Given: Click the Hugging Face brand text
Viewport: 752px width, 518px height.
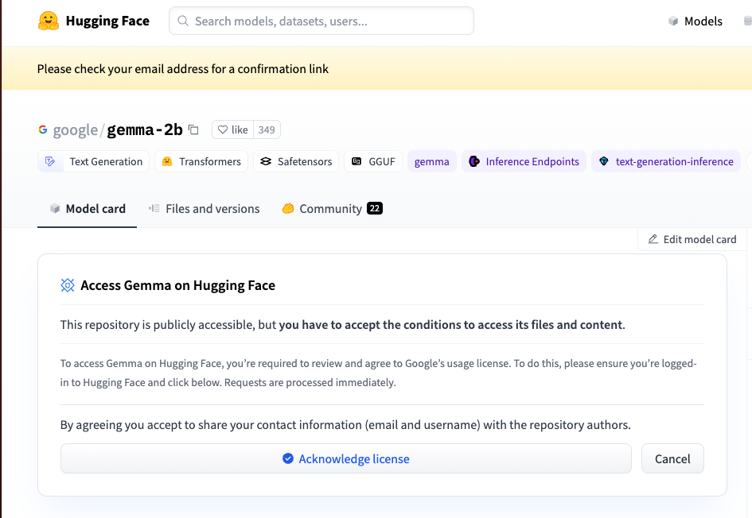Looking at the screenshot, I should click(107, 21).
